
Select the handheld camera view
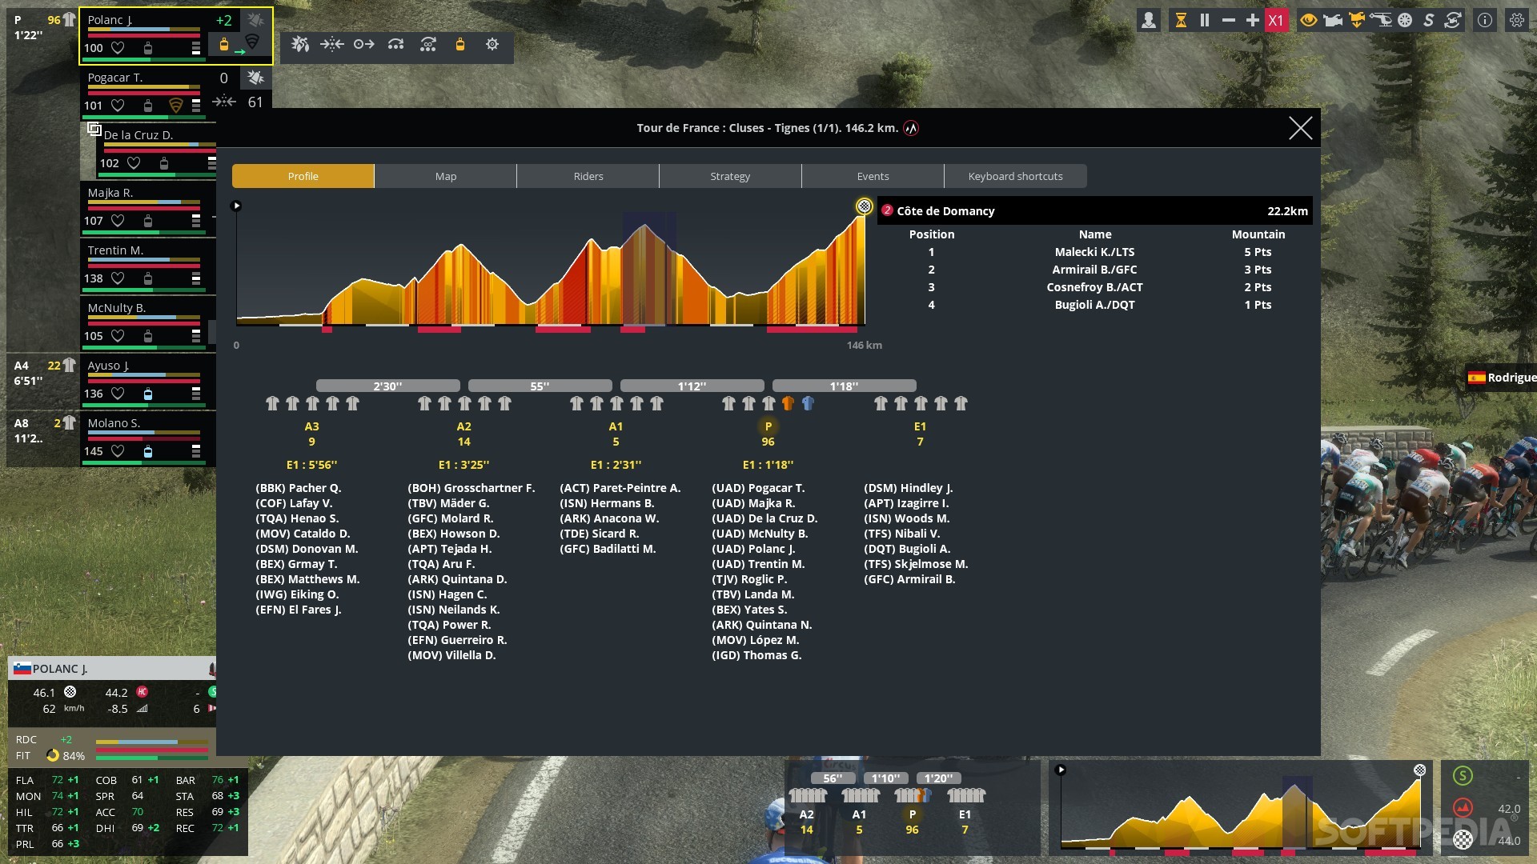(1333, 21)
